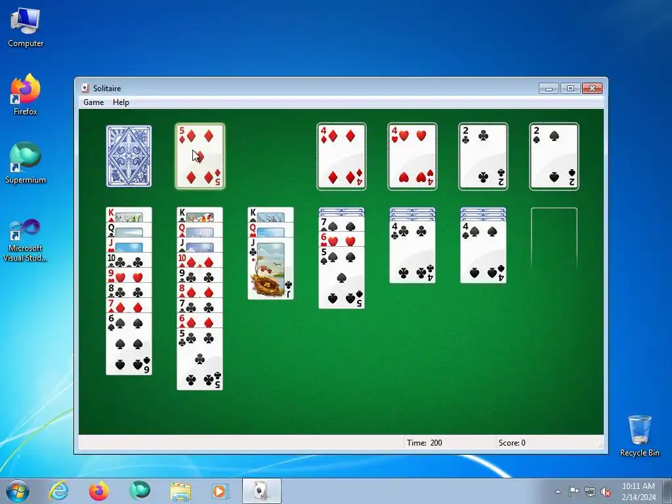Open the Help menu
Screen dimensions: 672x504
coord(121,102)
